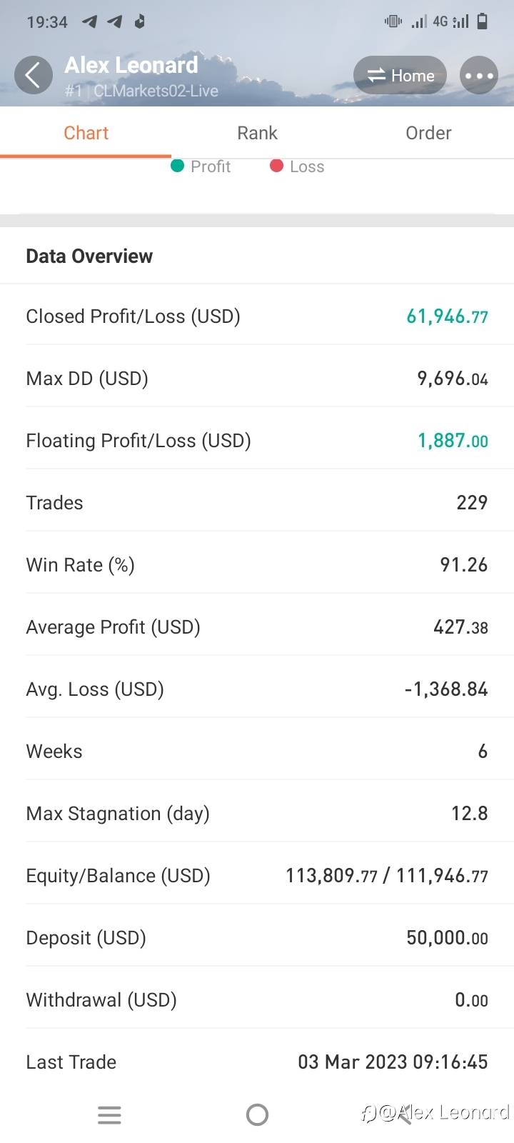This screenshot has width=514, height=1143.
Task: Tap the back arrow icon
Action: point(33,75)
